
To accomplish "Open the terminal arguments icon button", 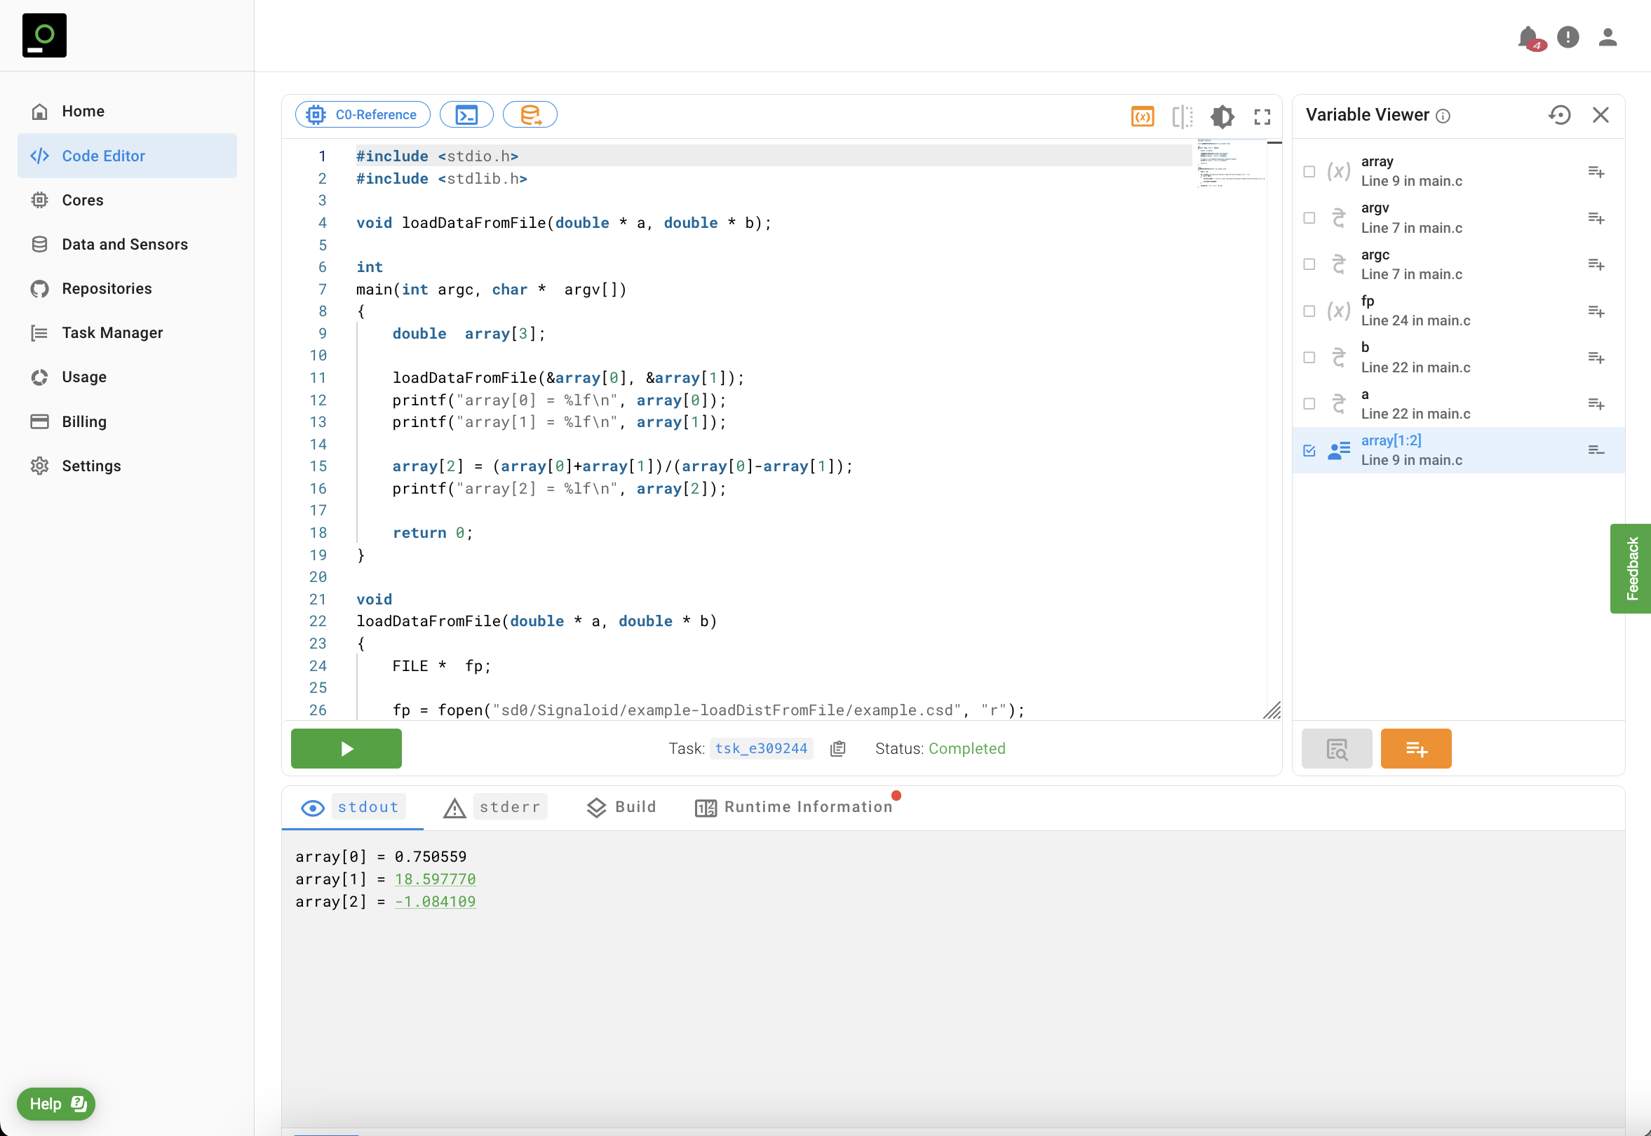I will click(x=466, y=114).
